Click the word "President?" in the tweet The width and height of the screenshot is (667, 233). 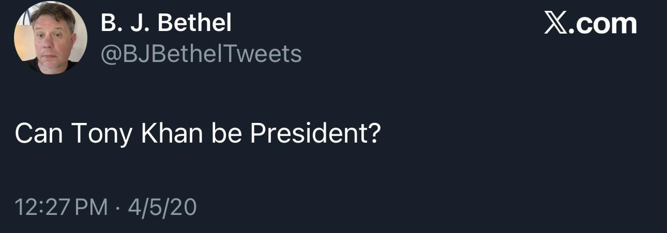click(315, 134)
